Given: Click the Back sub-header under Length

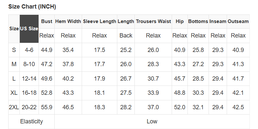Looking at the screenshot, I should [x=126, y=36].
